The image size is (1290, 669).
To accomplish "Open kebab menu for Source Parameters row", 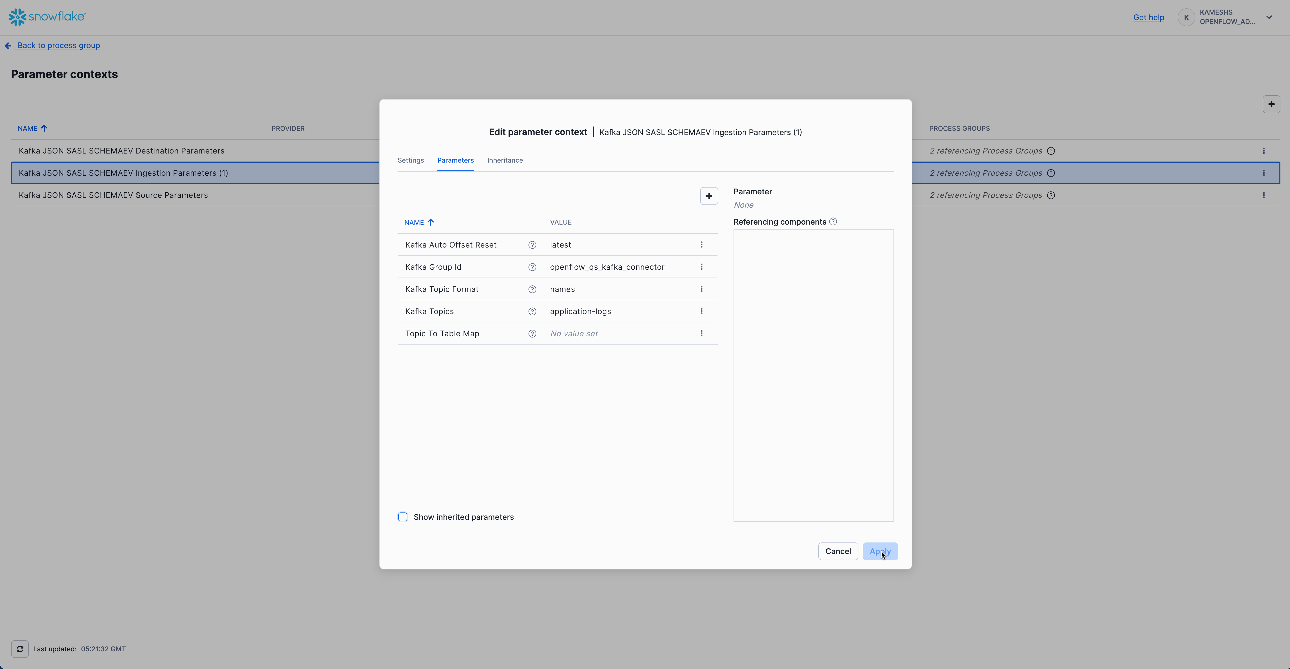I will (1264, 195).
